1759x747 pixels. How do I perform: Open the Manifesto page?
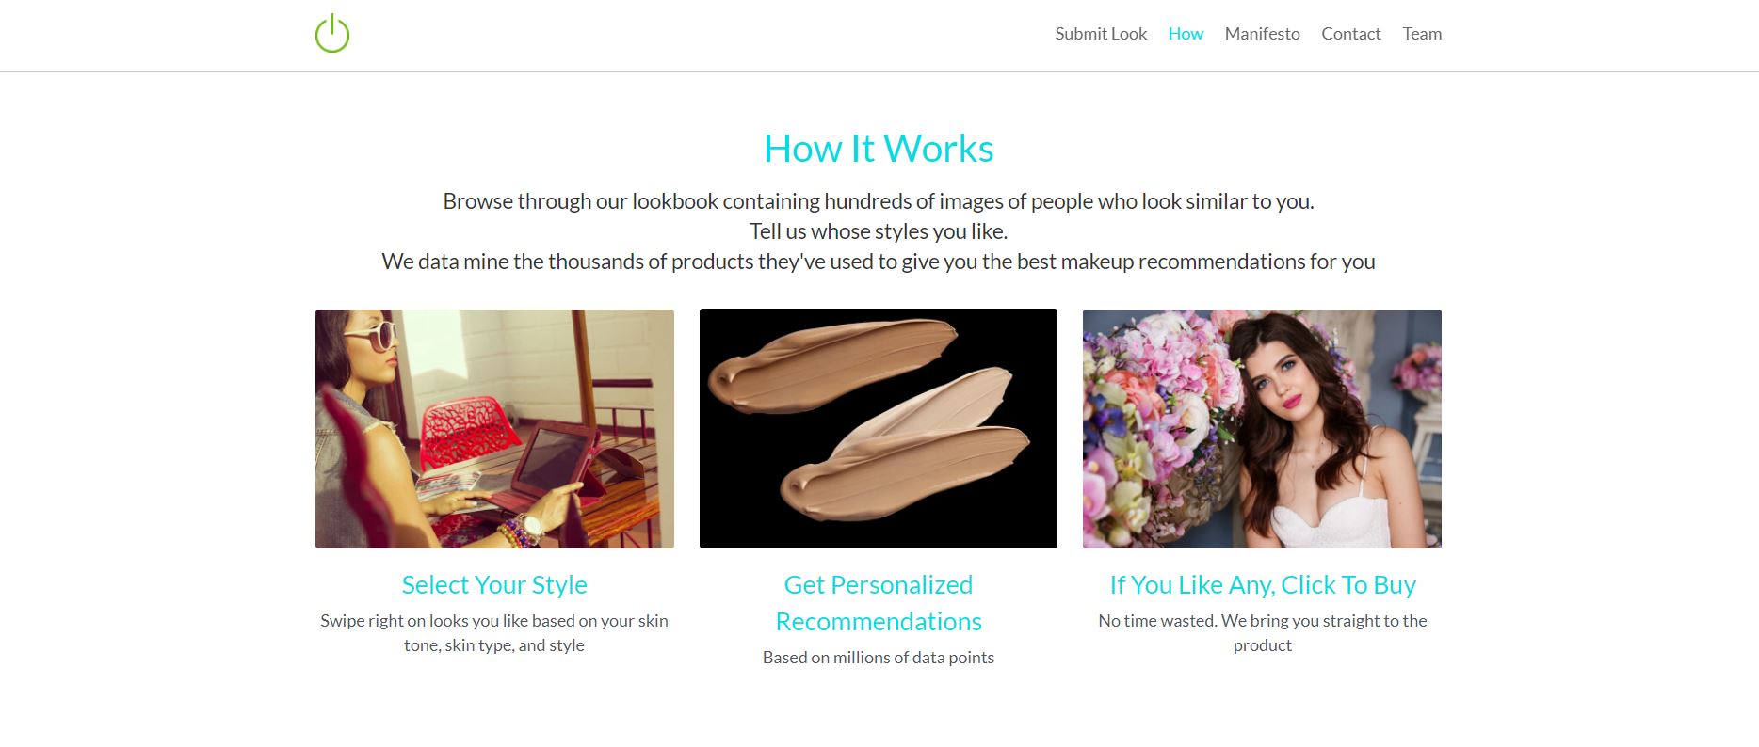pos(1262,33)
